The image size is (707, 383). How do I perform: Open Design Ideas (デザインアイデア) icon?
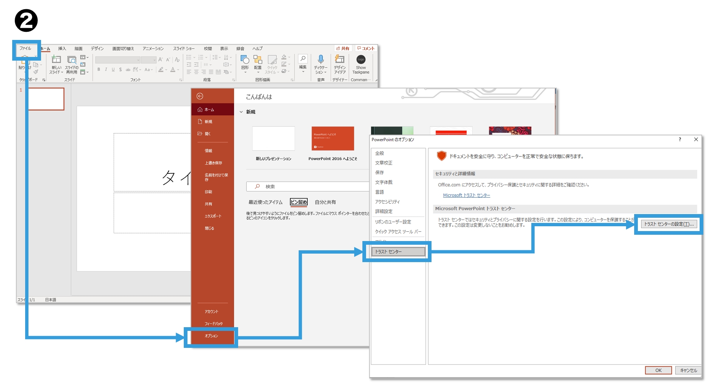click(339, 60)
